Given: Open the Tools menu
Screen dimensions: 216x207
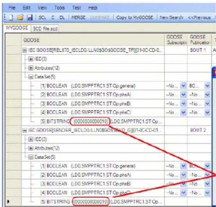Looking at the screenshot, I should (59, 8).
